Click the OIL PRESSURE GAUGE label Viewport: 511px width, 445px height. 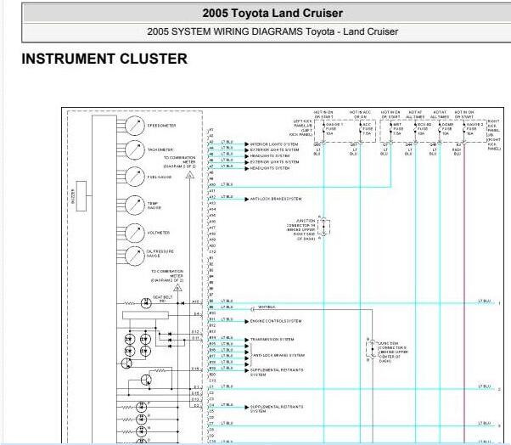pyautogui.click(x=160, y=254)
